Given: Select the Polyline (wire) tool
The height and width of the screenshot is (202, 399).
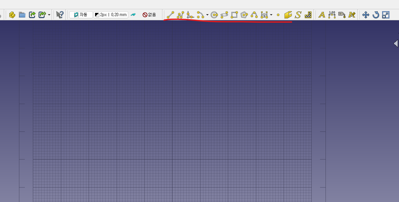Looking at the screenshot, I should [180, 15].
